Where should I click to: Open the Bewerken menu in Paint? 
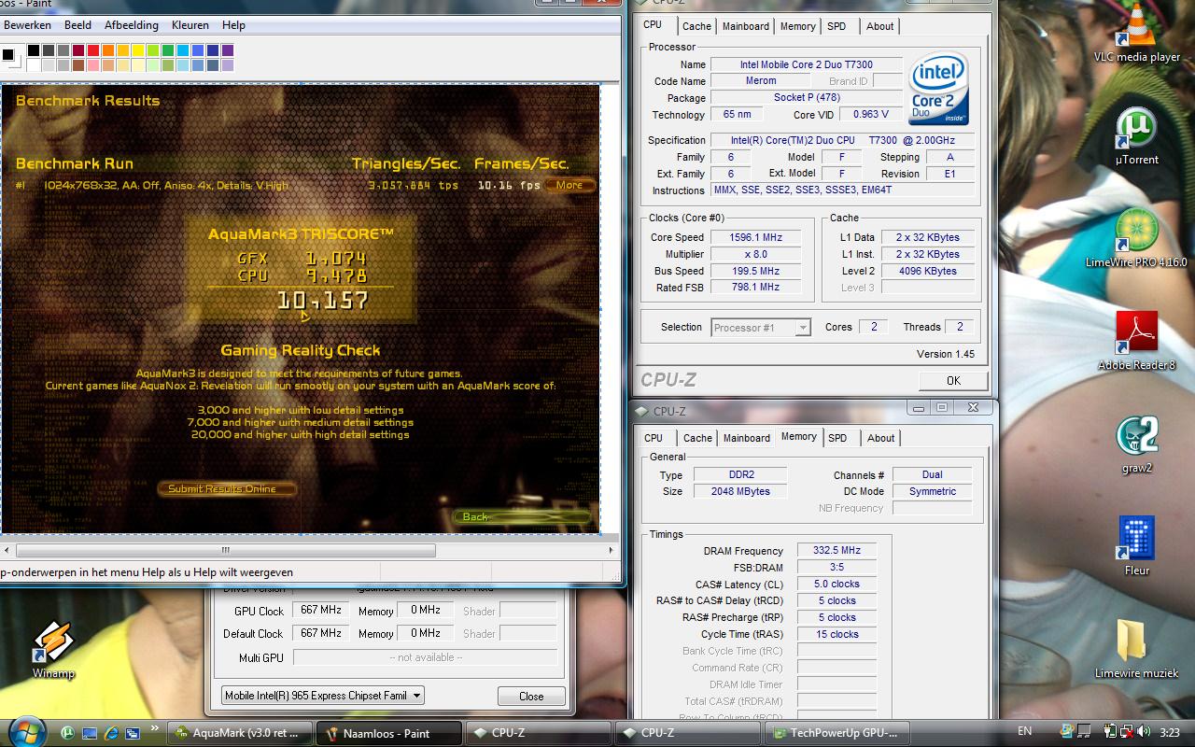(28, 25)
